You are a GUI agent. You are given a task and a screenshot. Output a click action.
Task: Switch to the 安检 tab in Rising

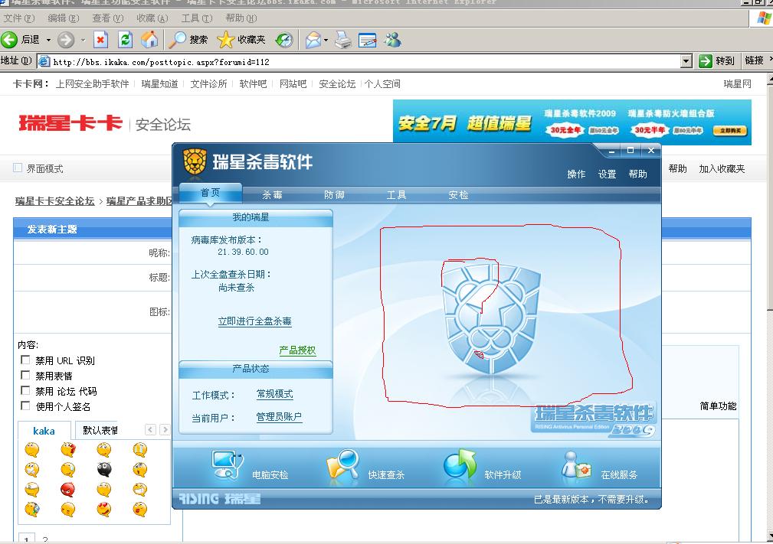point(458,195)
